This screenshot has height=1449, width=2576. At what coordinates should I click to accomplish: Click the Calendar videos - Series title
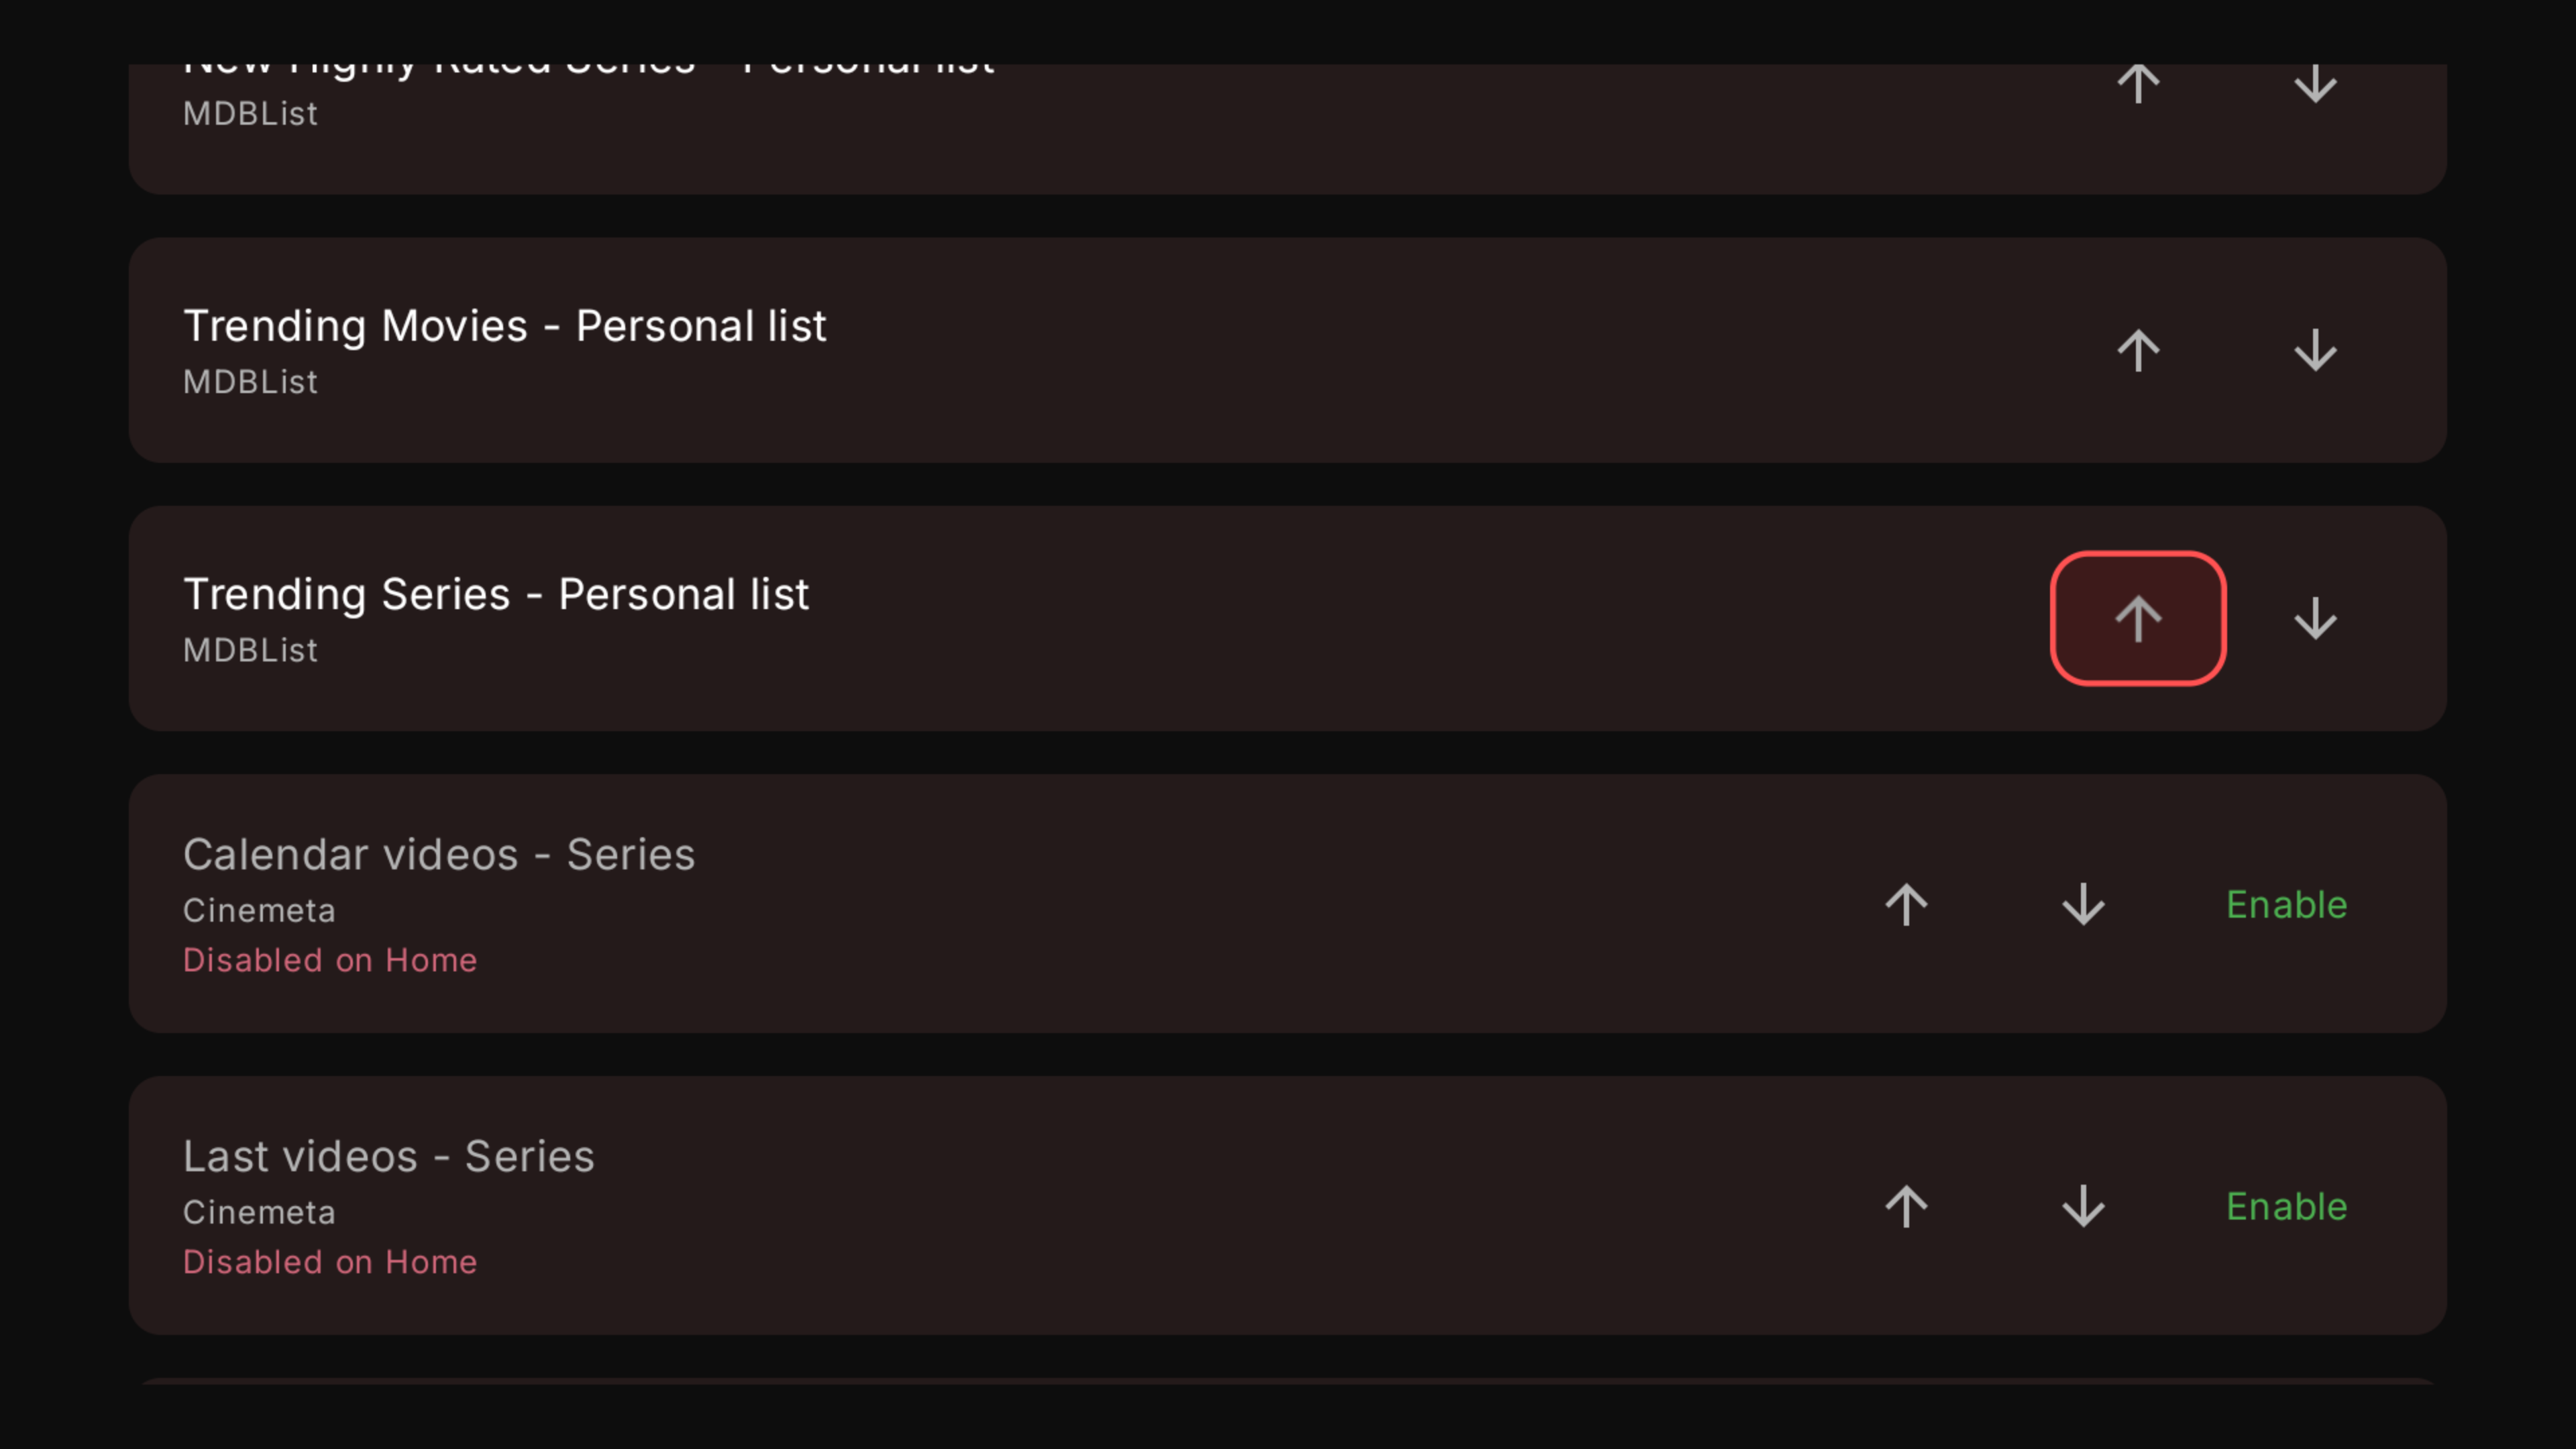pos(438,855)
